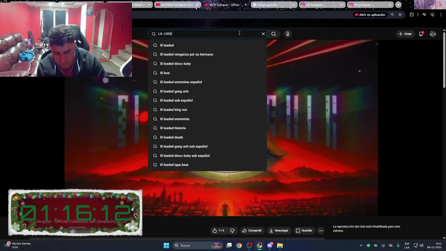Select suggestion 'lil loaded sub español'
Screen dimensions: 446x251
(x=208, y=100)
